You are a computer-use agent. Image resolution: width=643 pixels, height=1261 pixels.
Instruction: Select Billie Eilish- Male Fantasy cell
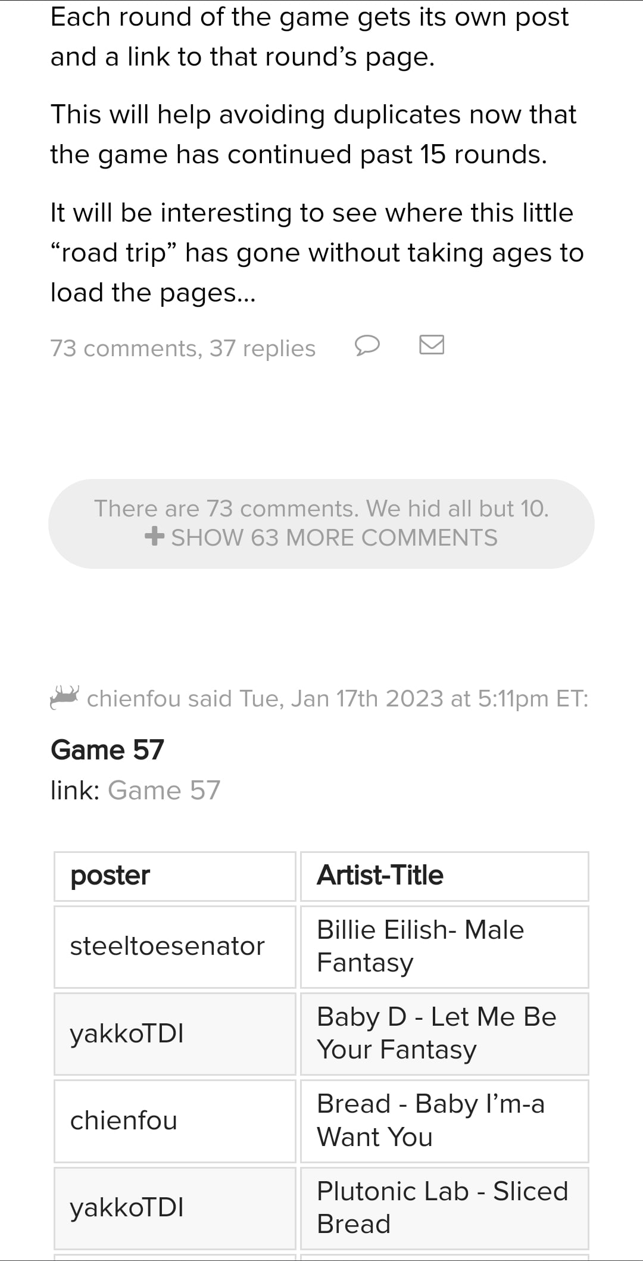(x=444, y=946)
